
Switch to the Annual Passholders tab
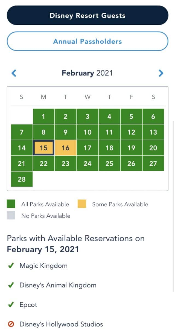(87, 41)
